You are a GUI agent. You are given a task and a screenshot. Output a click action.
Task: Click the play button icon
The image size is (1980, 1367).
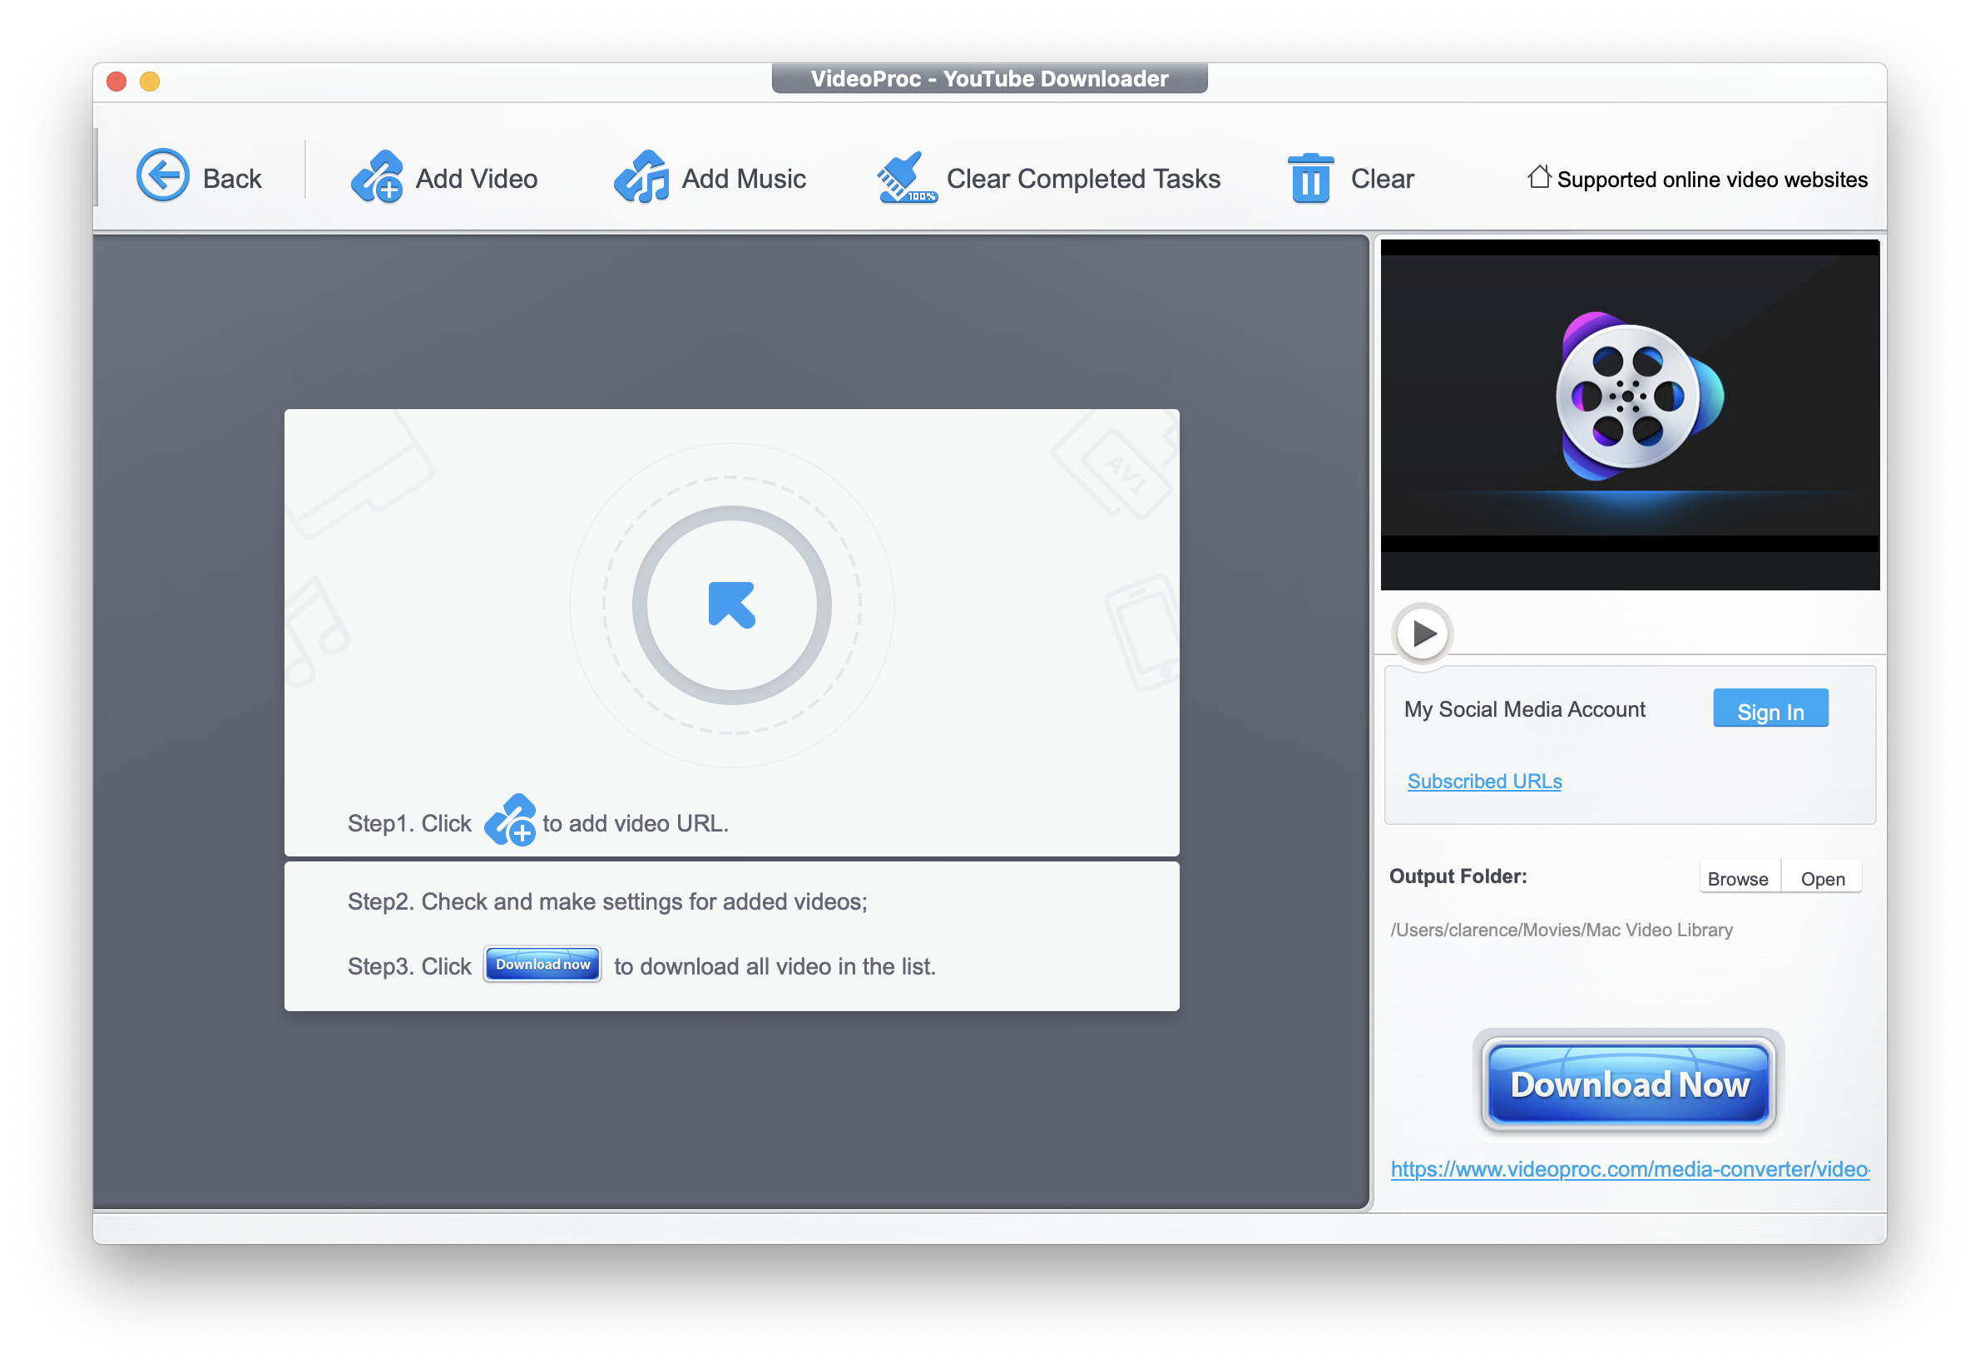click(x=1422, y=632)
